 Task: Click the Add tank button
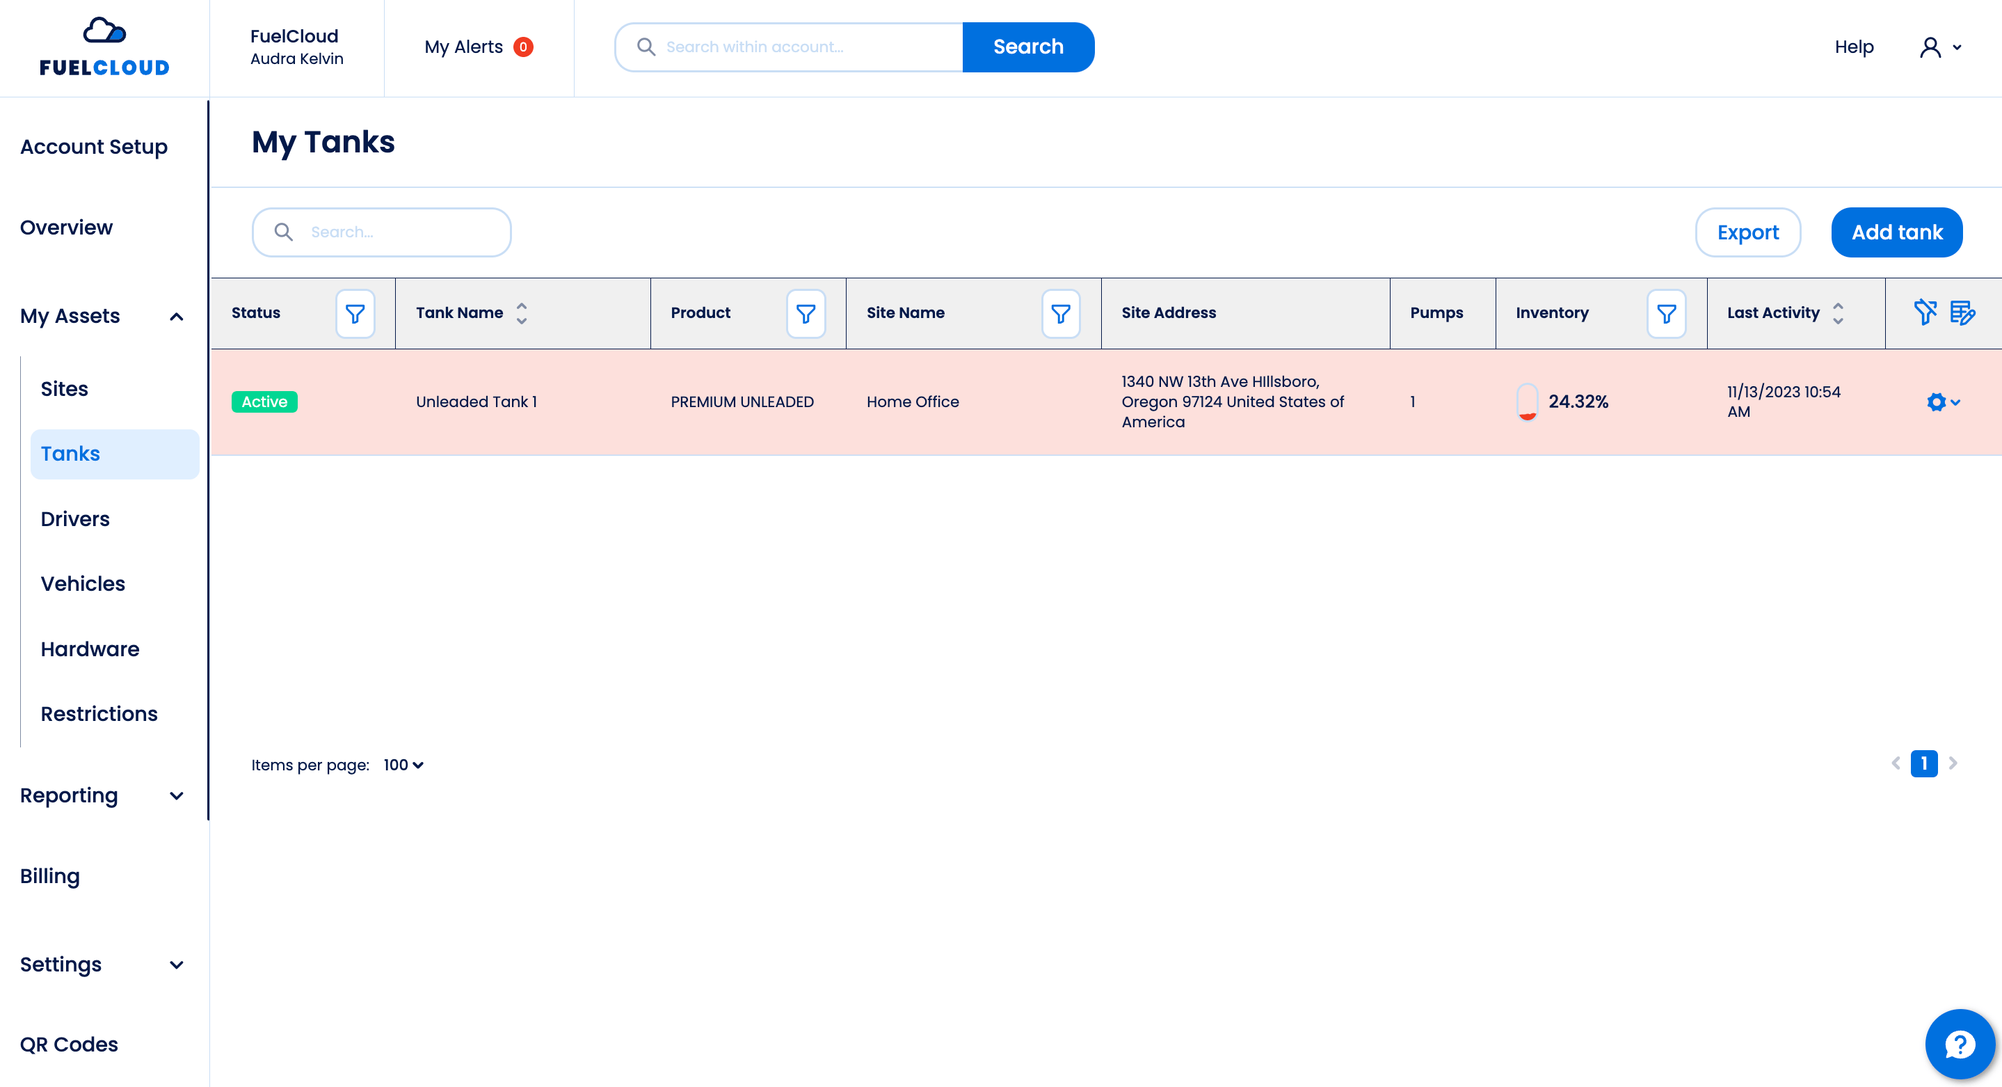(1896, 232)
